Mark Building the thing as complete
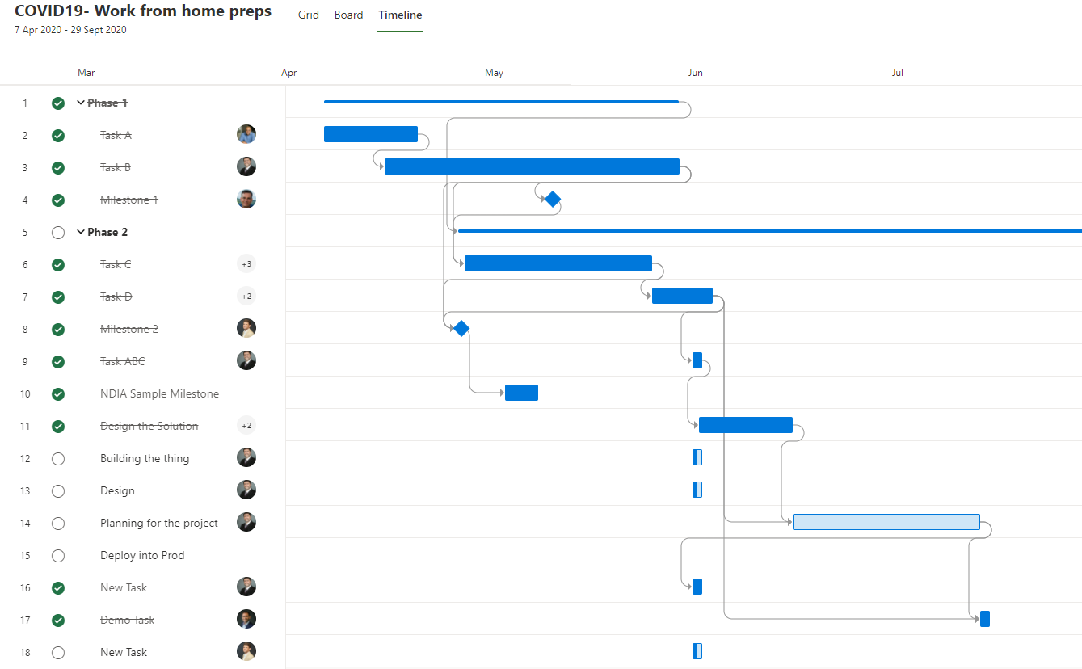 [57, 458]
